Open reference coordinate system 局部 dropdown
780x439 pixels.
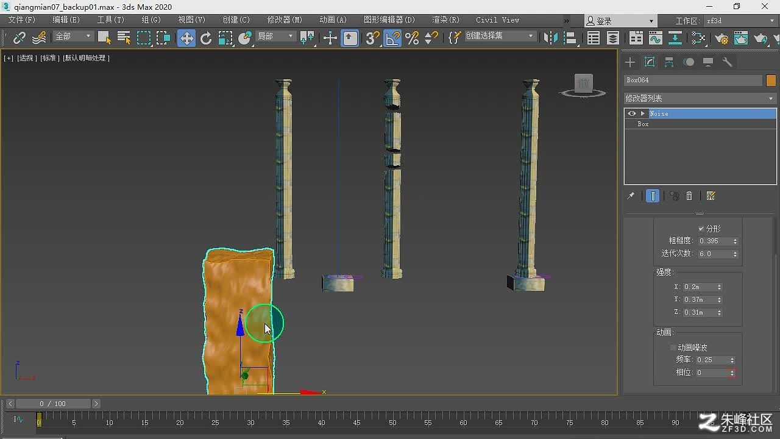point(275,37)
